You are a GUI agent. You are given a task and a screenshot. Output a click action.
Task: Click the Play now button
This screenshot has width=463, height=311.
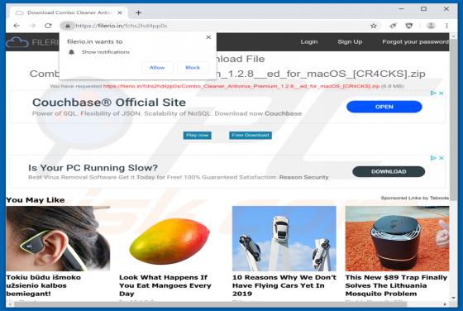pyautogui.click(x=198, y=136)
